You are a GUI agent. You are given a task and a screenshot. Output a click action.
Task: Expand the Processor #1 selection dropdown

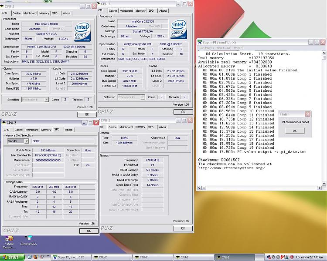pyautogui.click(x=47, y=100)
